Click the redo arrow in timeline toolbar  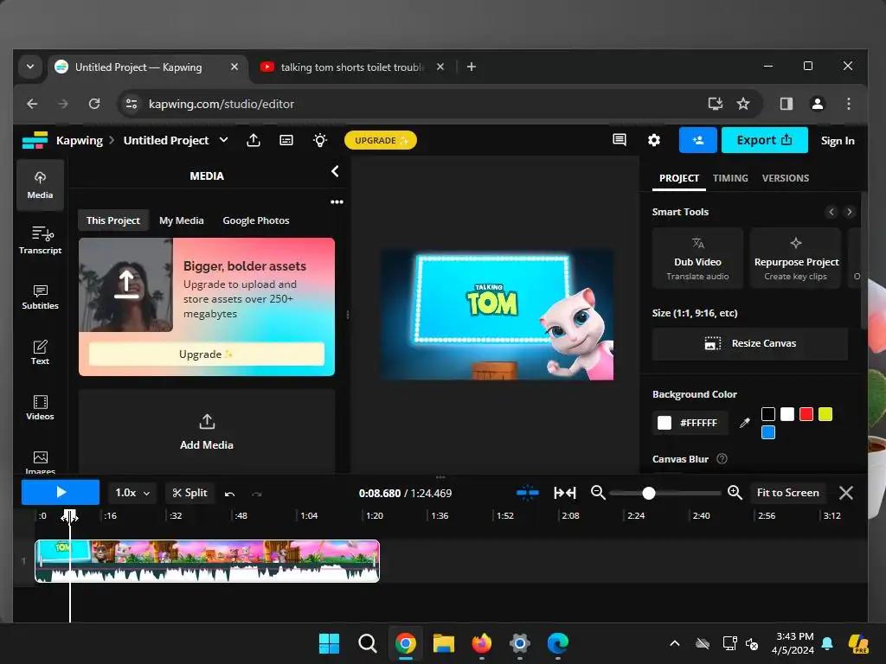point(257,494)
